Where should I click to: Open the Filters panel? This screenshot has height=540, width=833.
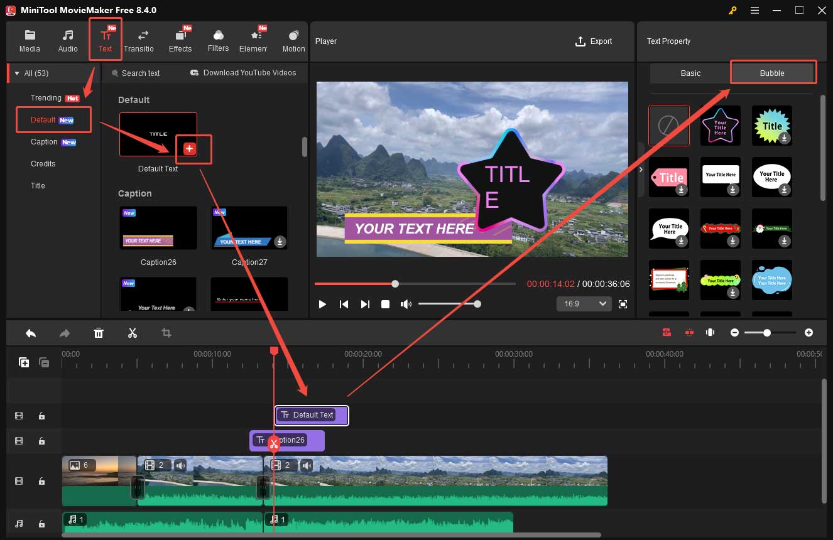click(218, 40)
